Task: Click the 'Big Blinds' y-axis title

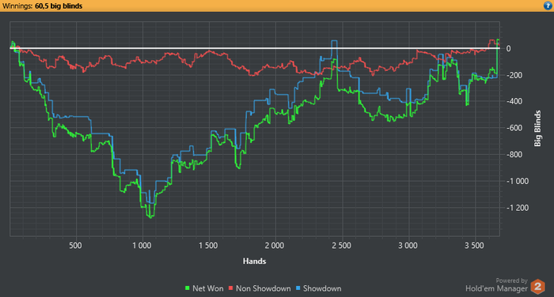Action: [537, 129]
